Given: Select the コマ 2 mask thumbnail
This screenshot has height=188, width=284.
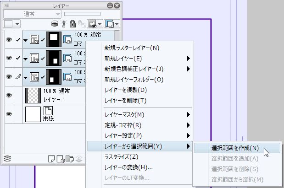Looking at the screenshot, I should tap(54, 58).
